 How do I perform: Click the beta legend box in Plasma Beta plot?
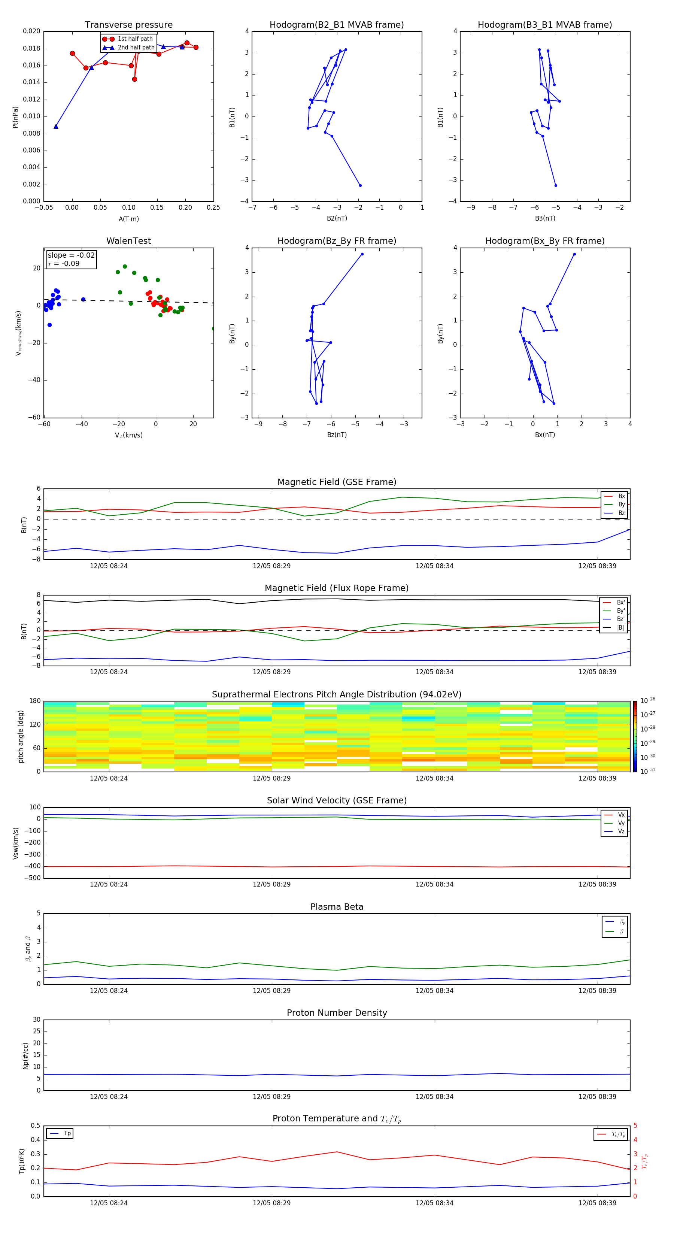pyautogui.click(x=614, y=927)
